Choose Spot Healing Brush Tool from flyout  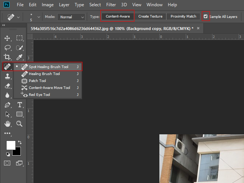(x=48, y=67)
